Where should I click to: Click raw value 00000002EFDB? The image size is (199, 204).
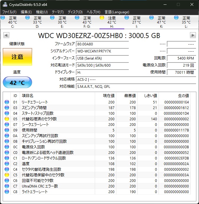click(177, 158)
